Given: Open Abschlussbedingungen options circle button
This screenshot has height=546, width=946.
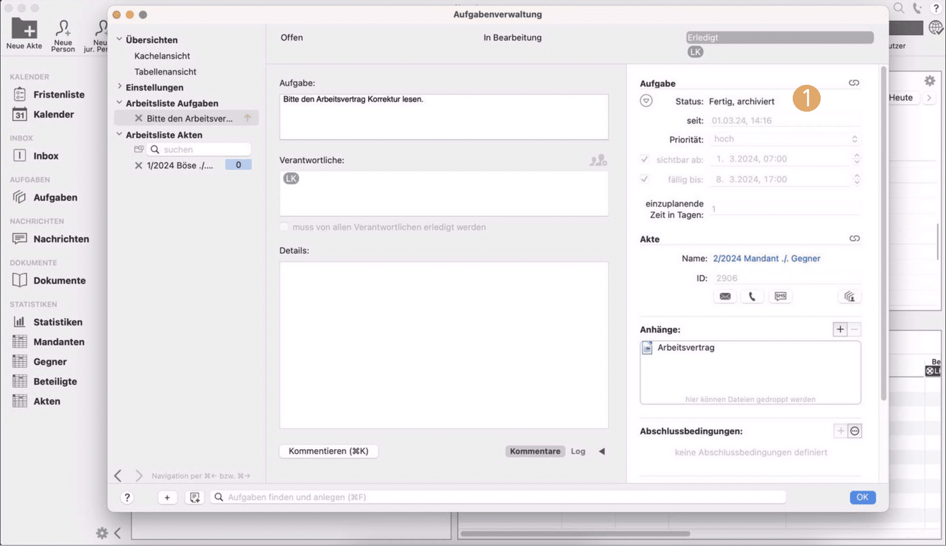Looking at the screenshot, I should [854, 431].
